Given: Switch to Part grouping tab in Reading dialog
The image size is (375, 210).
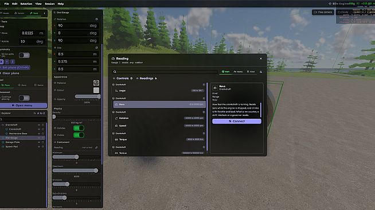Looking at the screenshot, I should click(x=225, y=72).
